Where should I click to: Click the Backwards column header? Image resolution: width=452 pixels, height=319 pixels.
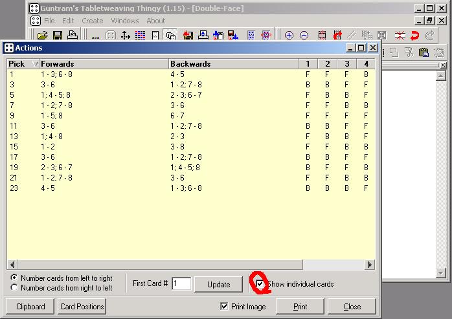[234, 63]
